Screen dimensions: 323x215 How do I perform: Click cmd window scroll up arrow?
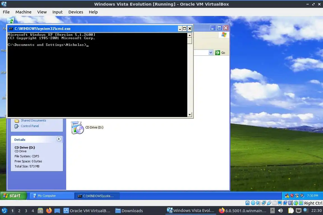click(x=190, y=35)
